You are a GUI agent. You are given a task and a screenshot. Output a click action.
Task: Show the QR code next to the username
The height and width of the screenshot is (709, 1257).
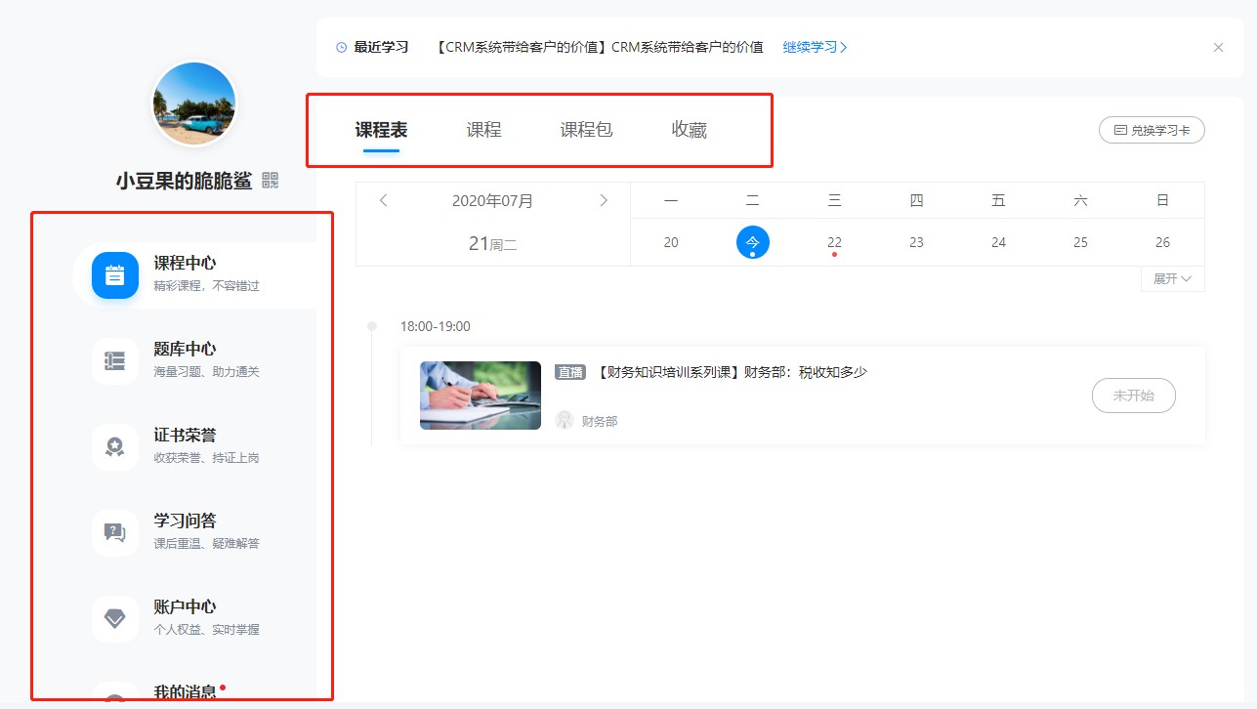pyautogui.click(x=271, y=181)
